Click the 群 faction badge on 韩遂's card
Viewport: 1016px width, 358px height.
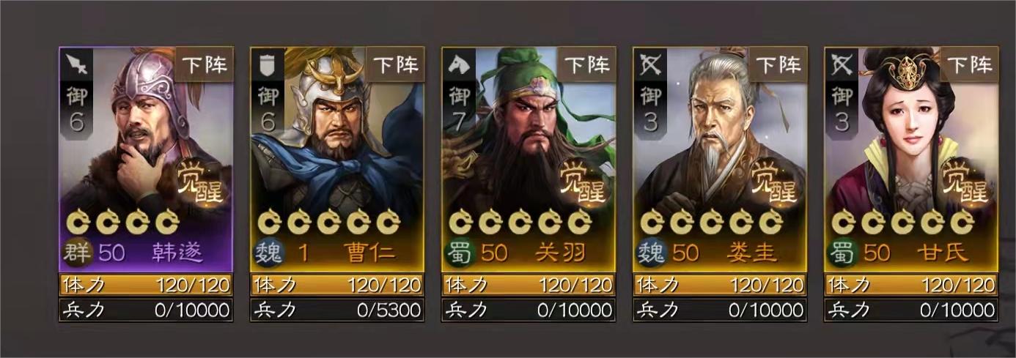tap(78, 253)
